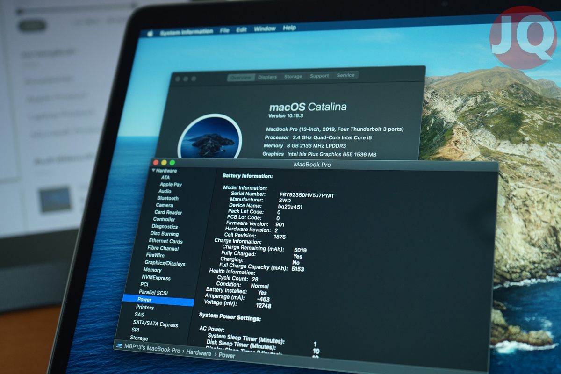This screenshot has height=374, width=561.
Task: Open the Apple menu
Action: pos(150,34)
